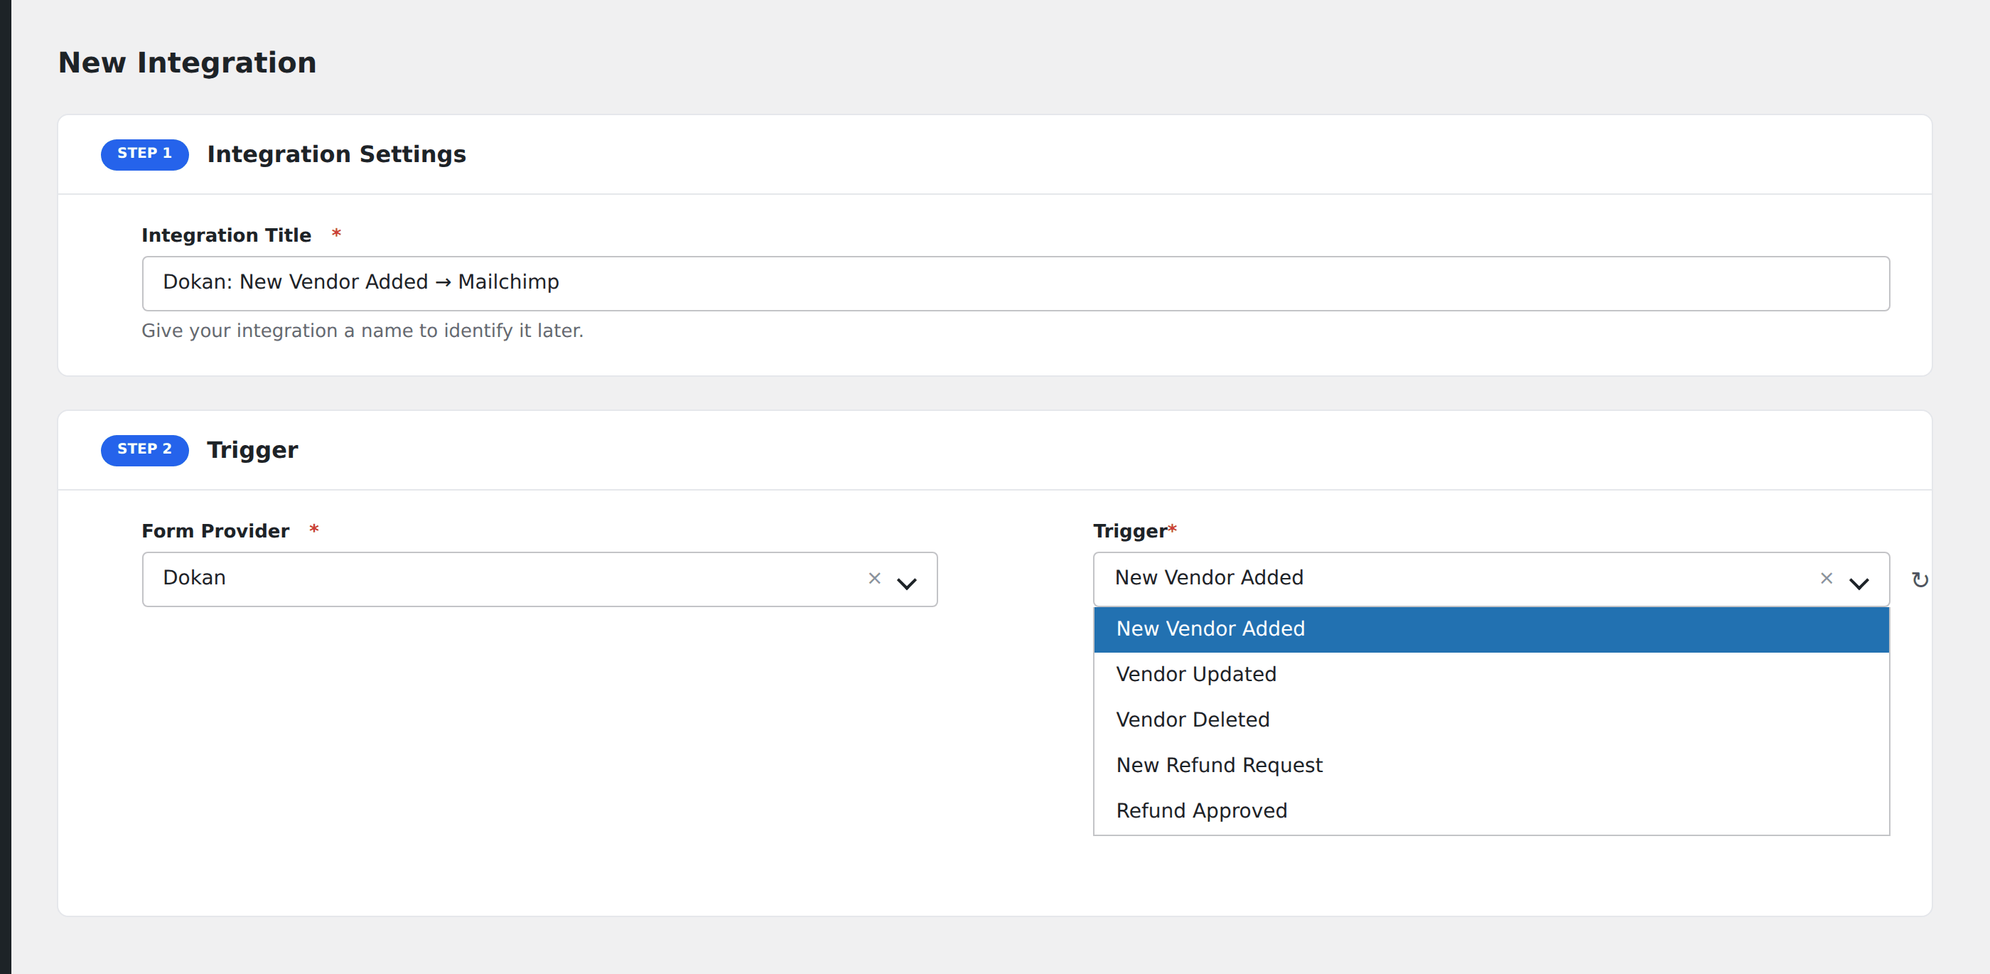
Task: Clear the selected New Vendor Added trigger
Action: 1827,578
